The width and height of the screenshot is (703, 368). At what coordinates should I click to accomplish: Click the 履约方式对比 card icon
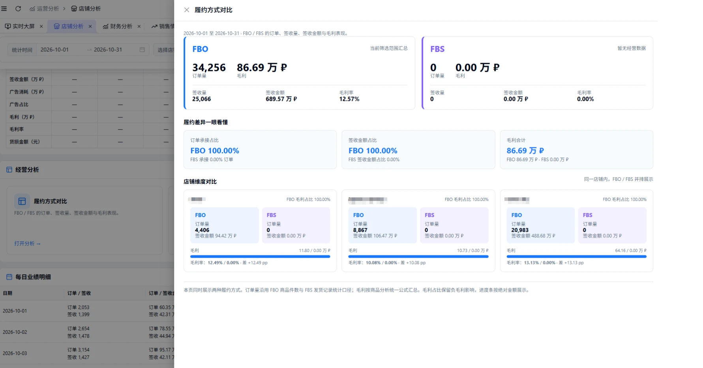coord(22,201)
